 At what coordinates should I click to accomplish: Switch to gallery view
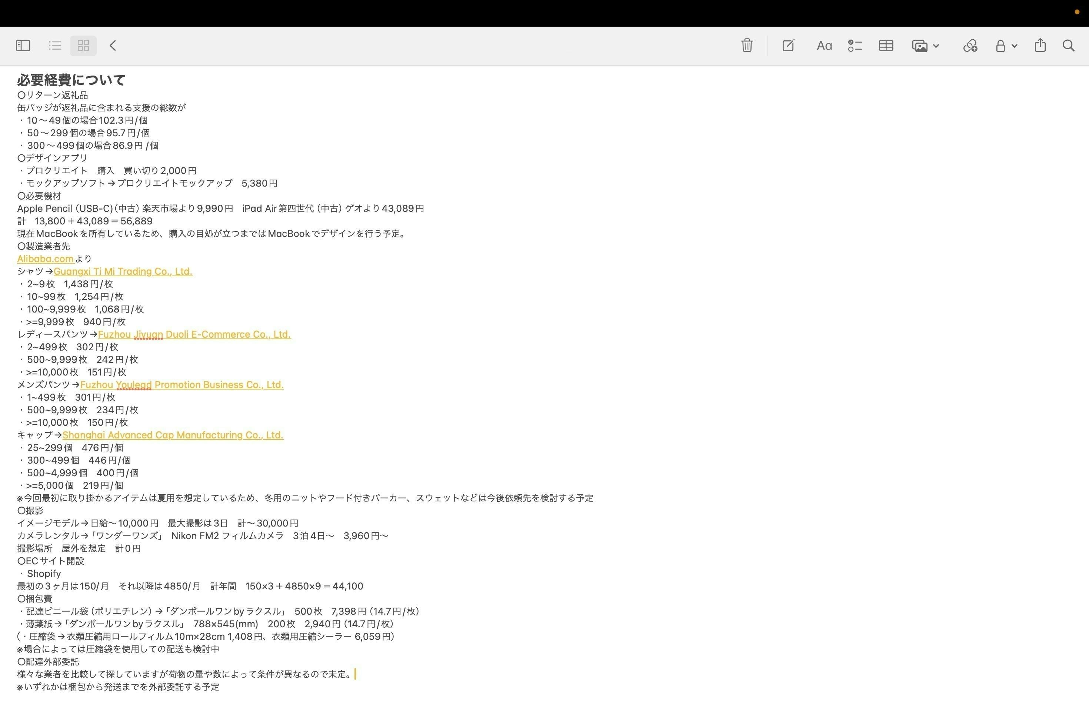[83, 45]
